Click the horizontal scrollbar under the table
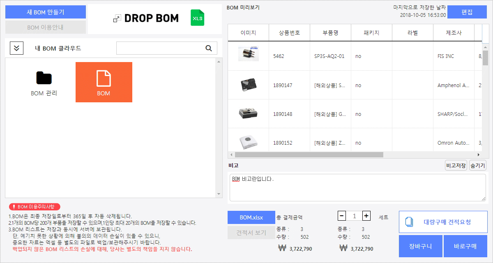The height and width of the screenshot is (263, 493). [308, 155]
